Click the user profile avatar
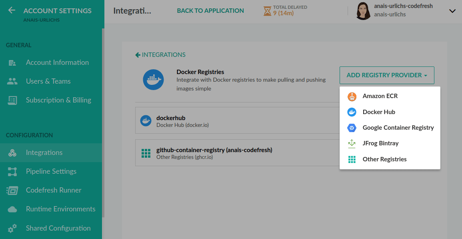The height and width of the screenshot is (239, 462). [x=363, y=11]
